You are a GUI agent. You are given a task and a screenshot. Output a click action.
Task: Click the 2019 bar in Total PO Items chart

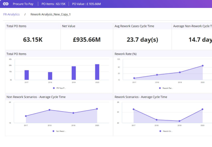pos(74,73)
